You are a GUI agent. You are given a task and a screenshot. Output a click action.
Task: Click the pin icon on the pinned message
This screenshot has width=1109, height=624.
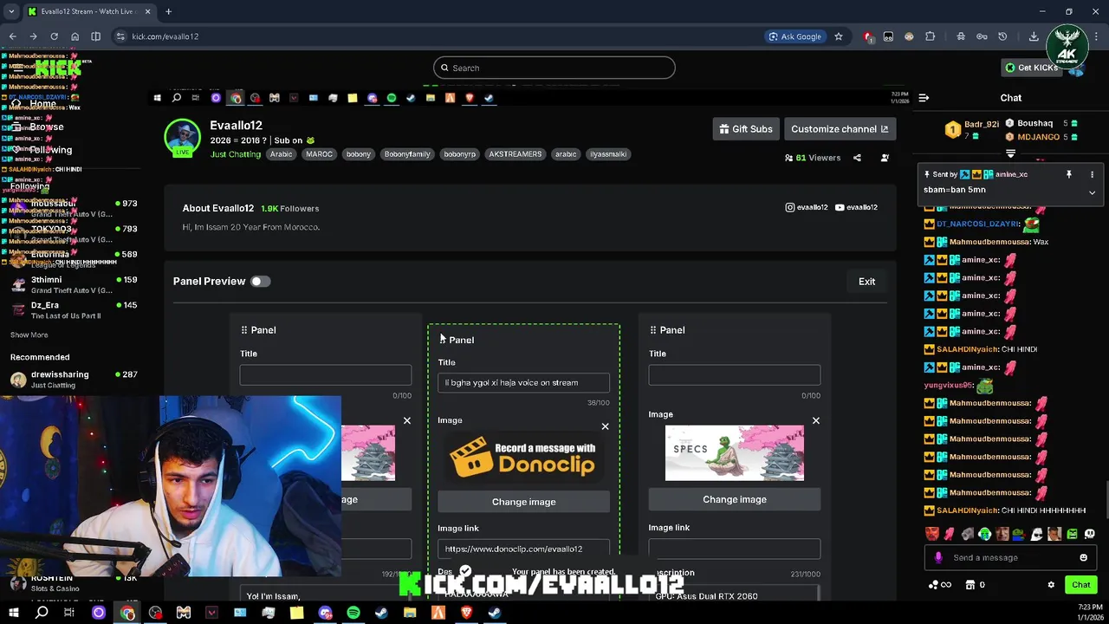click(1069, 174)
